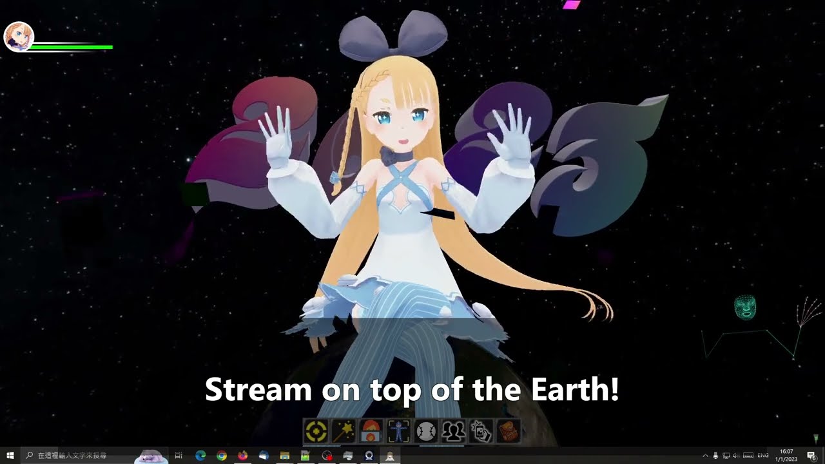Select the magic wand star tool
The width and height of the screenshot is (825, 464).
344,431
